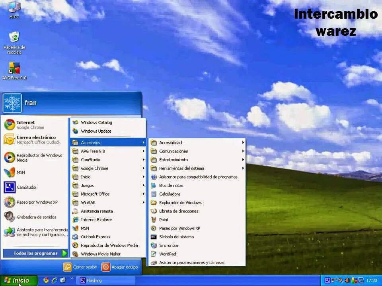Launch AVG Free 9.0 desktop shortcut
Viewport: 382px width, 286px height.
pos(14,71)
